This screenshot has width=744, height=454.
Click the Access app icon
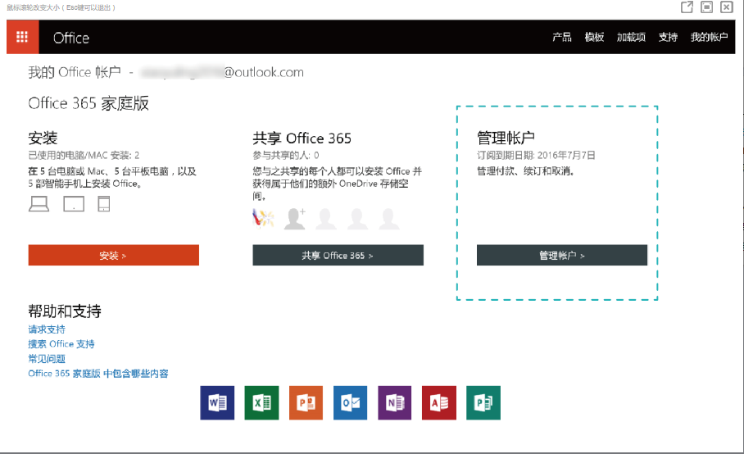point(438,402)
